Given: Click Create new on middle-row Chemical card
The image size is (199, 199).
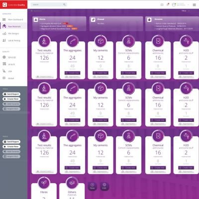Looking at the screenshot, I should [x=158, y=120].
